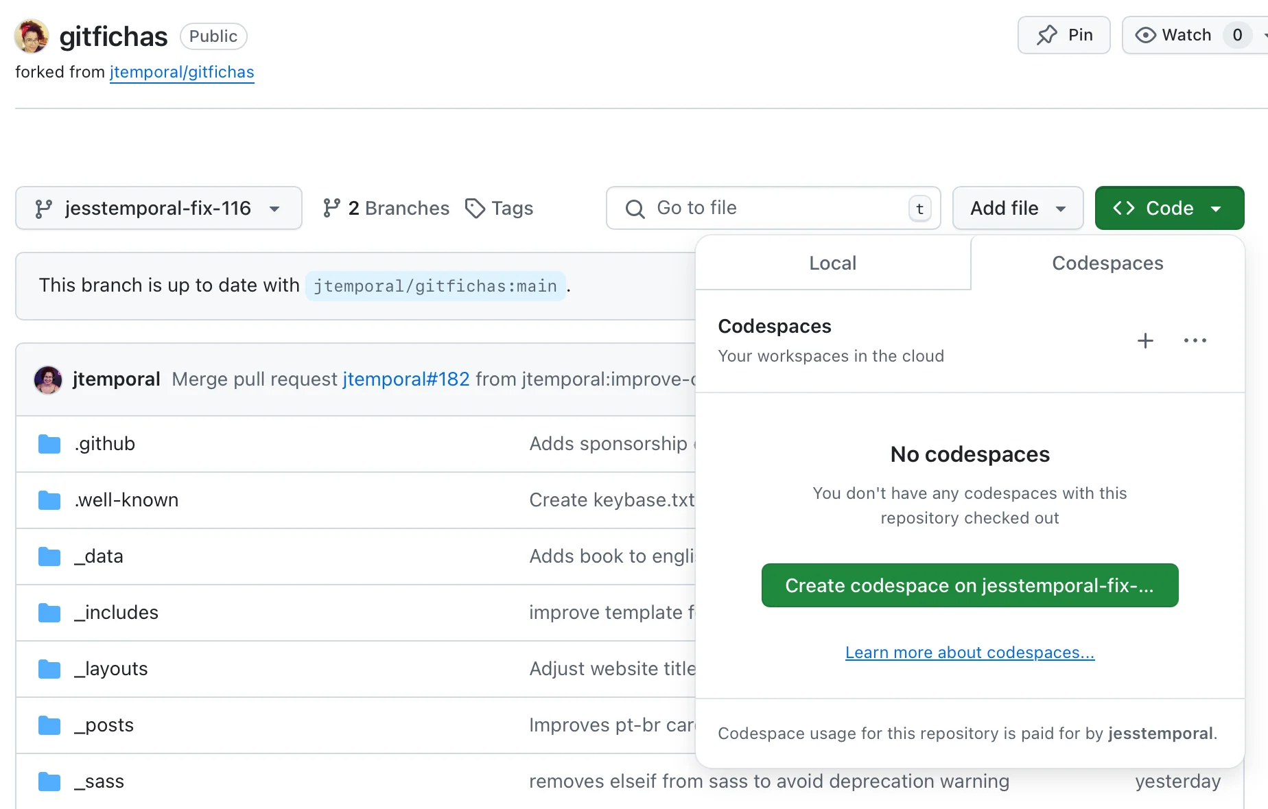Image resolution: width=1268 pixels, height=809 pixels.
Task: Click the magnifier icon in Go to file
Action: coord(634,209)
